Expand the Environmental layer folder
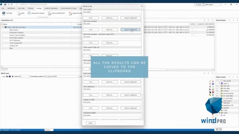The width and height of the screenshot is (239, 134). click(x=217, y=93)
